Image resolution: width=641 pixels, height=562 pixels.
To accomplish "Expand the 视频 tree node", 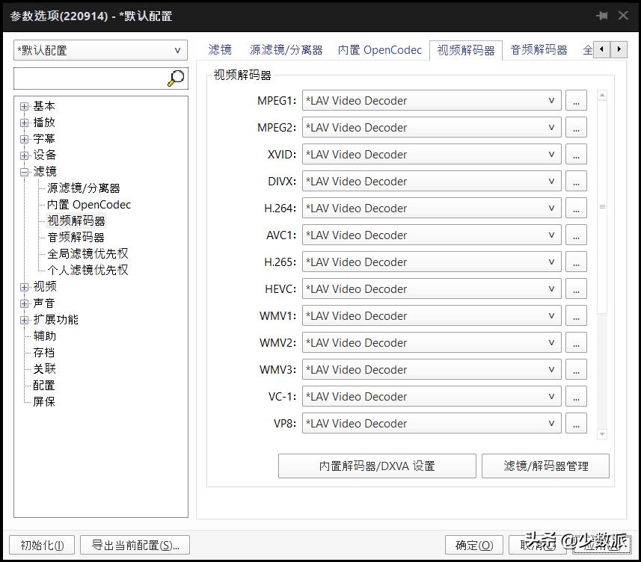I will coord(25,285).
